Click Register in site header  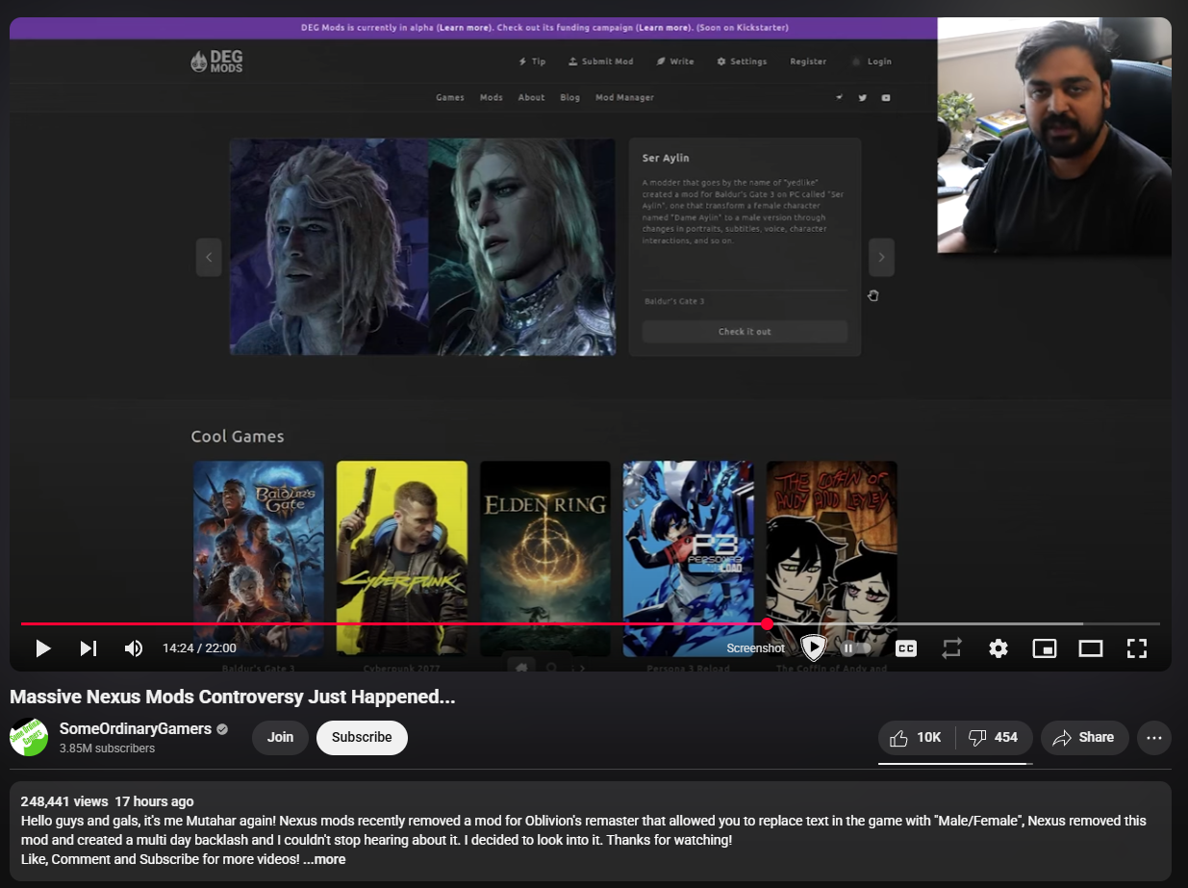point(808,62)
